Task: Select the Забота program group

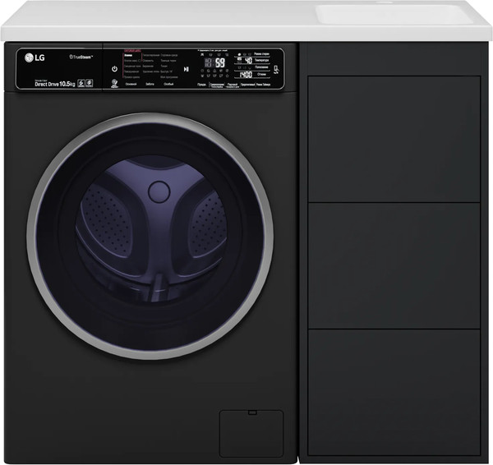Action: pyautogui.click(x=150, y=85)
